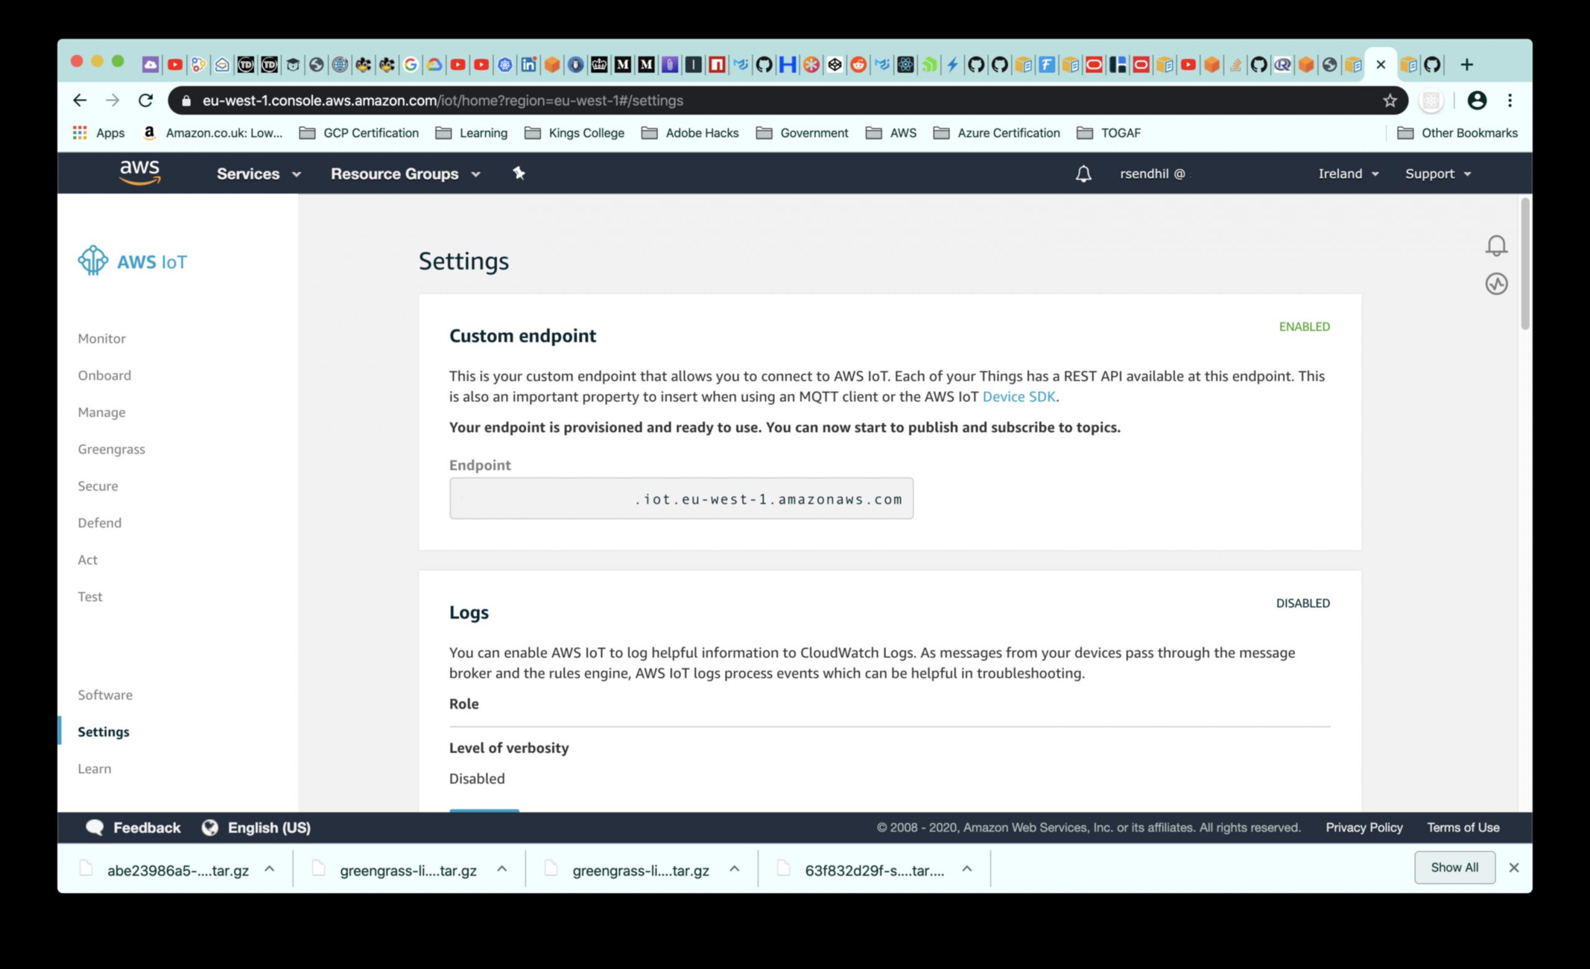Image resolution: width=1590 pixels, height=969 pixels.
Task: Click Show All downloads button
Action: click(1454, 868)
